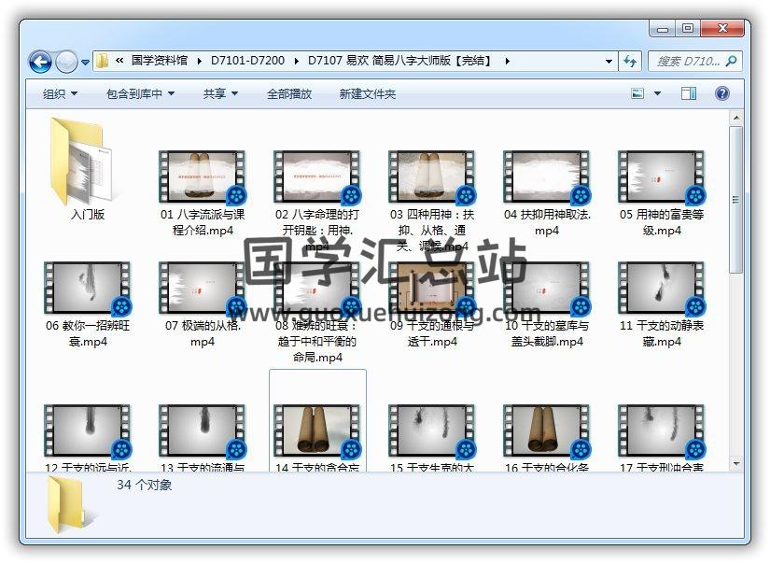Expand arrow after D7107 breadcrumb segment

pos(508,61)
